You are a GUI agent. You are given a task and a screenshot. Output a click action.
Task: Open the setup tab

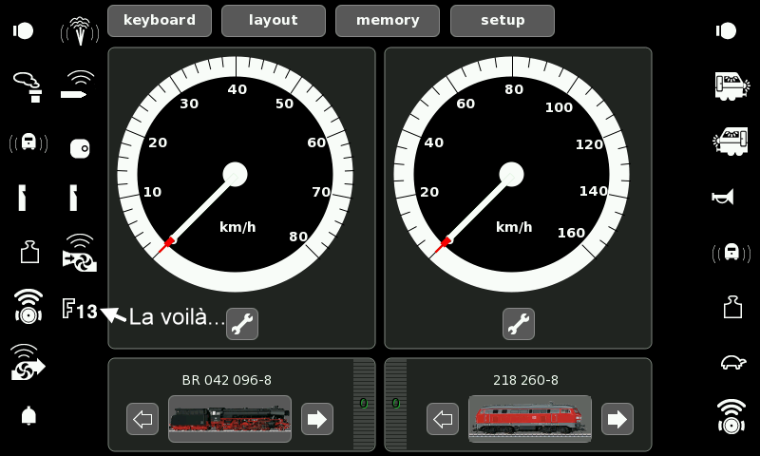(503, 21)
